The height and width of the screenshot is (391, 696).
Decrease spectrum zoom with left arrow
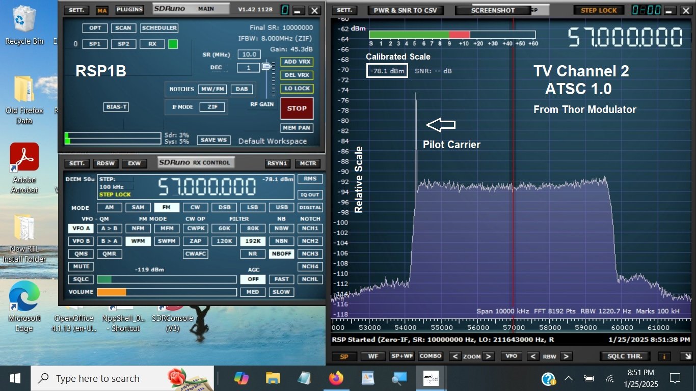(456, 356)
